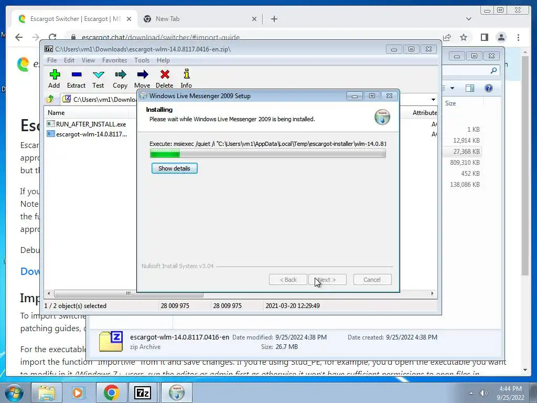Sort by the Size column in Explorer
The width and height of the screenshot is (537, 403).
pyautogui.click(x=450, y=103)
